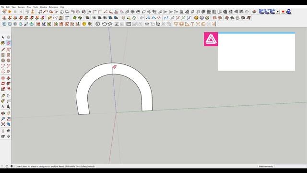The height and width of the screenshot is (173, 307).
Task: Select the 3 Point Arc tool
Action: coord(3,72)
